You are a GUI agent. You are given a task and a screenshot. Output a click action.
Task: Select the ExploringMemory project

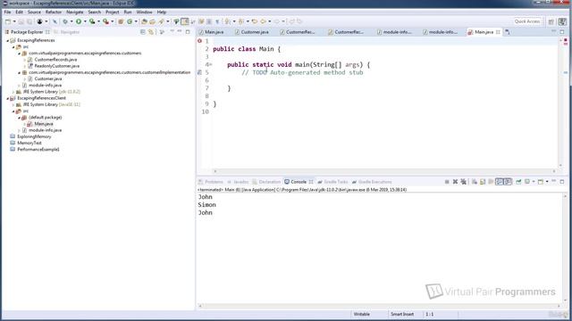[x=34, y=136]
